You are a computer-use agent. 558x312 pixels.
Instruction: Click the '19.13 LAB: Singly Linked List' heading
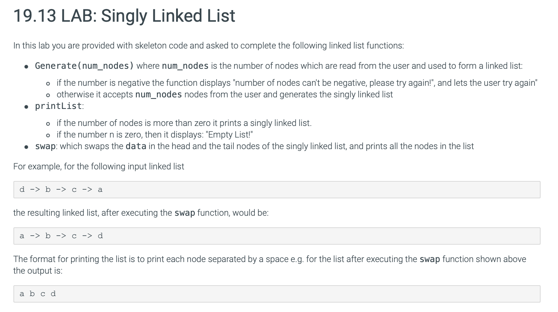click(124, 16)
